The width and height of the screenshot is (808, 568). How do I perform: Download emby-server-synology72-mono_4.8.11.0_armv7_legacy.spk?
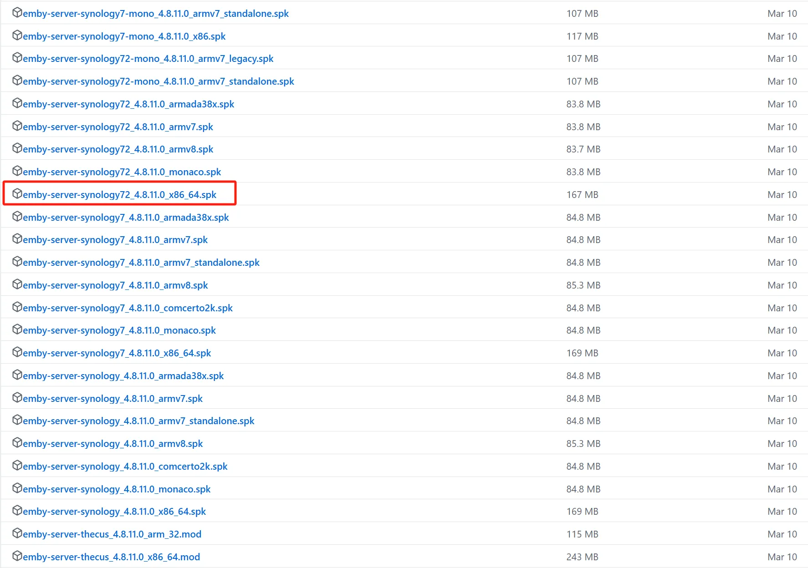(148, 59)
